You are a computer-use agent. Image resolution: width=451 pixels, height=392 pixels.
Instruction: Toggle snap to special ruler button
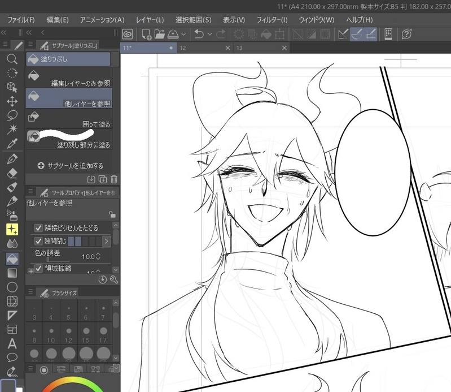click(357, 35)
